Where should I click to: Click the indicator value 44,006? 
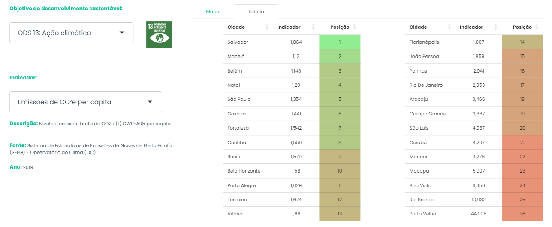tap(480, 214)
